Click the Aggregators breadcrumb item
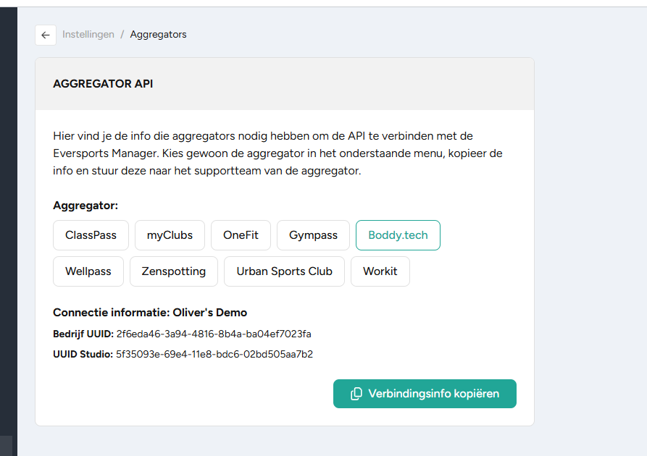Viewport: 647px width, 456px height. point(158,34)
